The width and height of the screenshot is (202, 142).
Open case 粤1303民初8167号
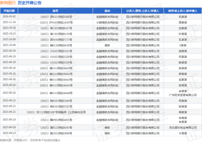[56, 28]
